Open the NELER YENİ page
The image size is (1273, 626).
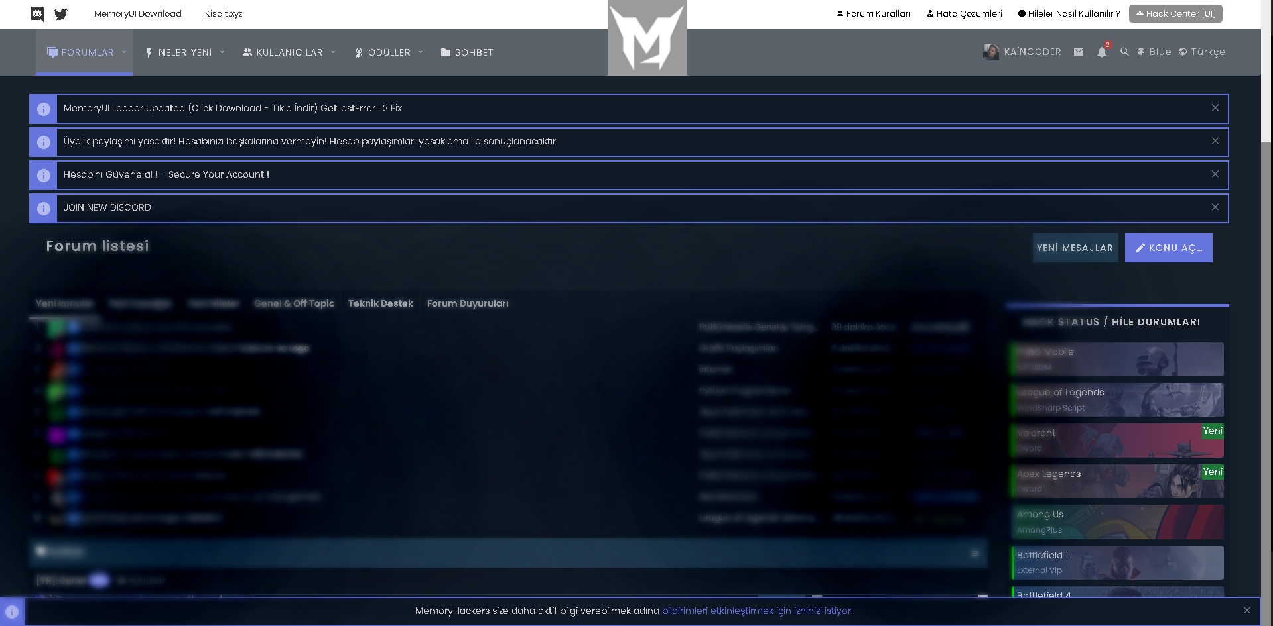point(179,52)
